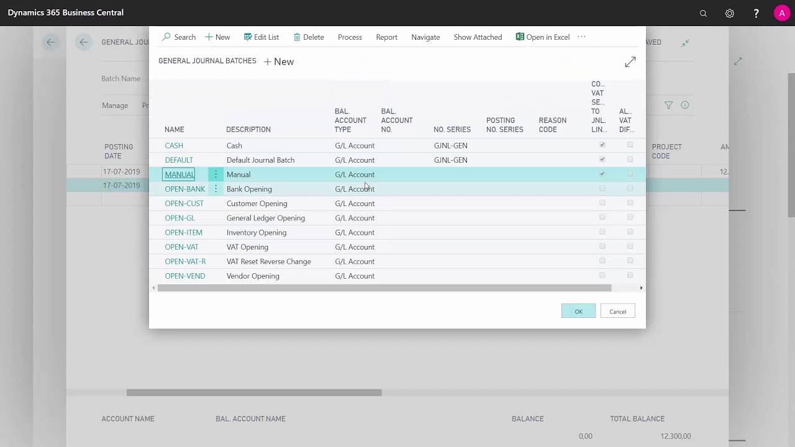795x447 pixels.
Task: Click Cancel to close the dialog
Action: pos(617,312)
